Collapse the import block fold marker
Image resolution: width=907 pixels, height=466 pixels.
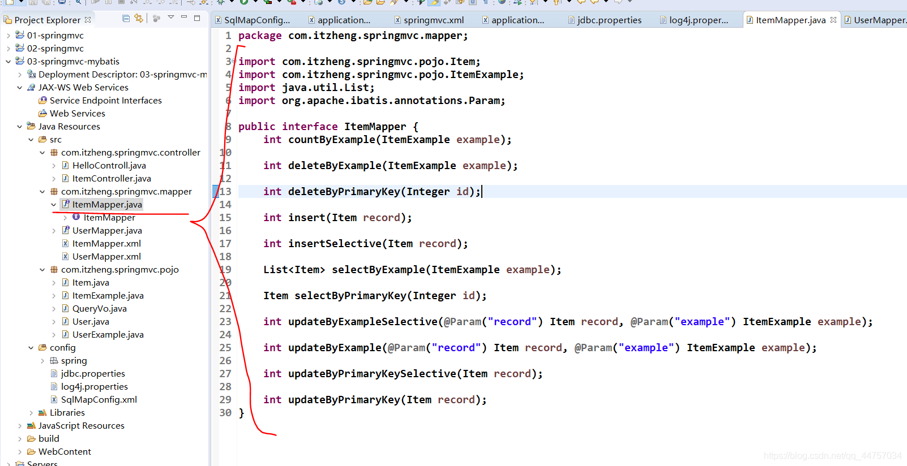(x=234, y=61)
